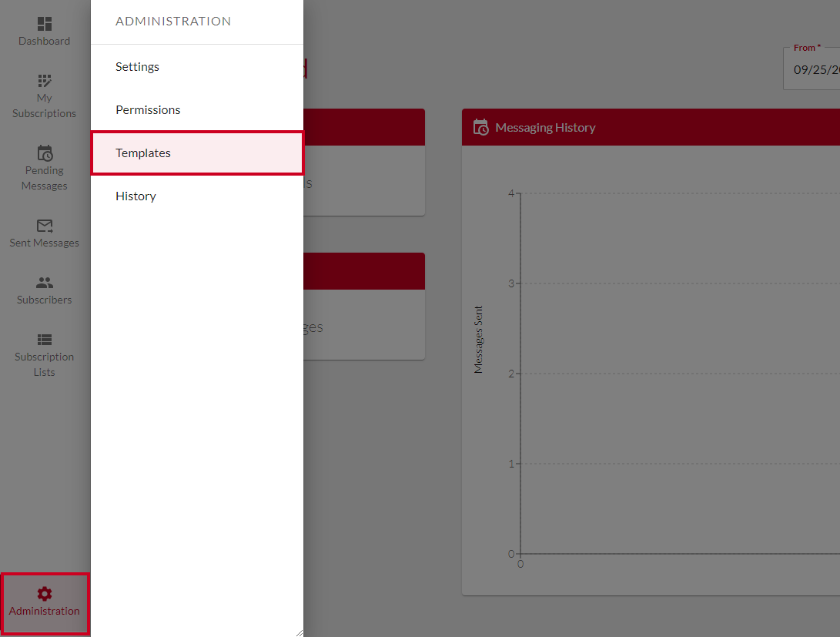840x637 pixels.
Task: Click the Messaging History header icon
Action: (x=480, y=127)
